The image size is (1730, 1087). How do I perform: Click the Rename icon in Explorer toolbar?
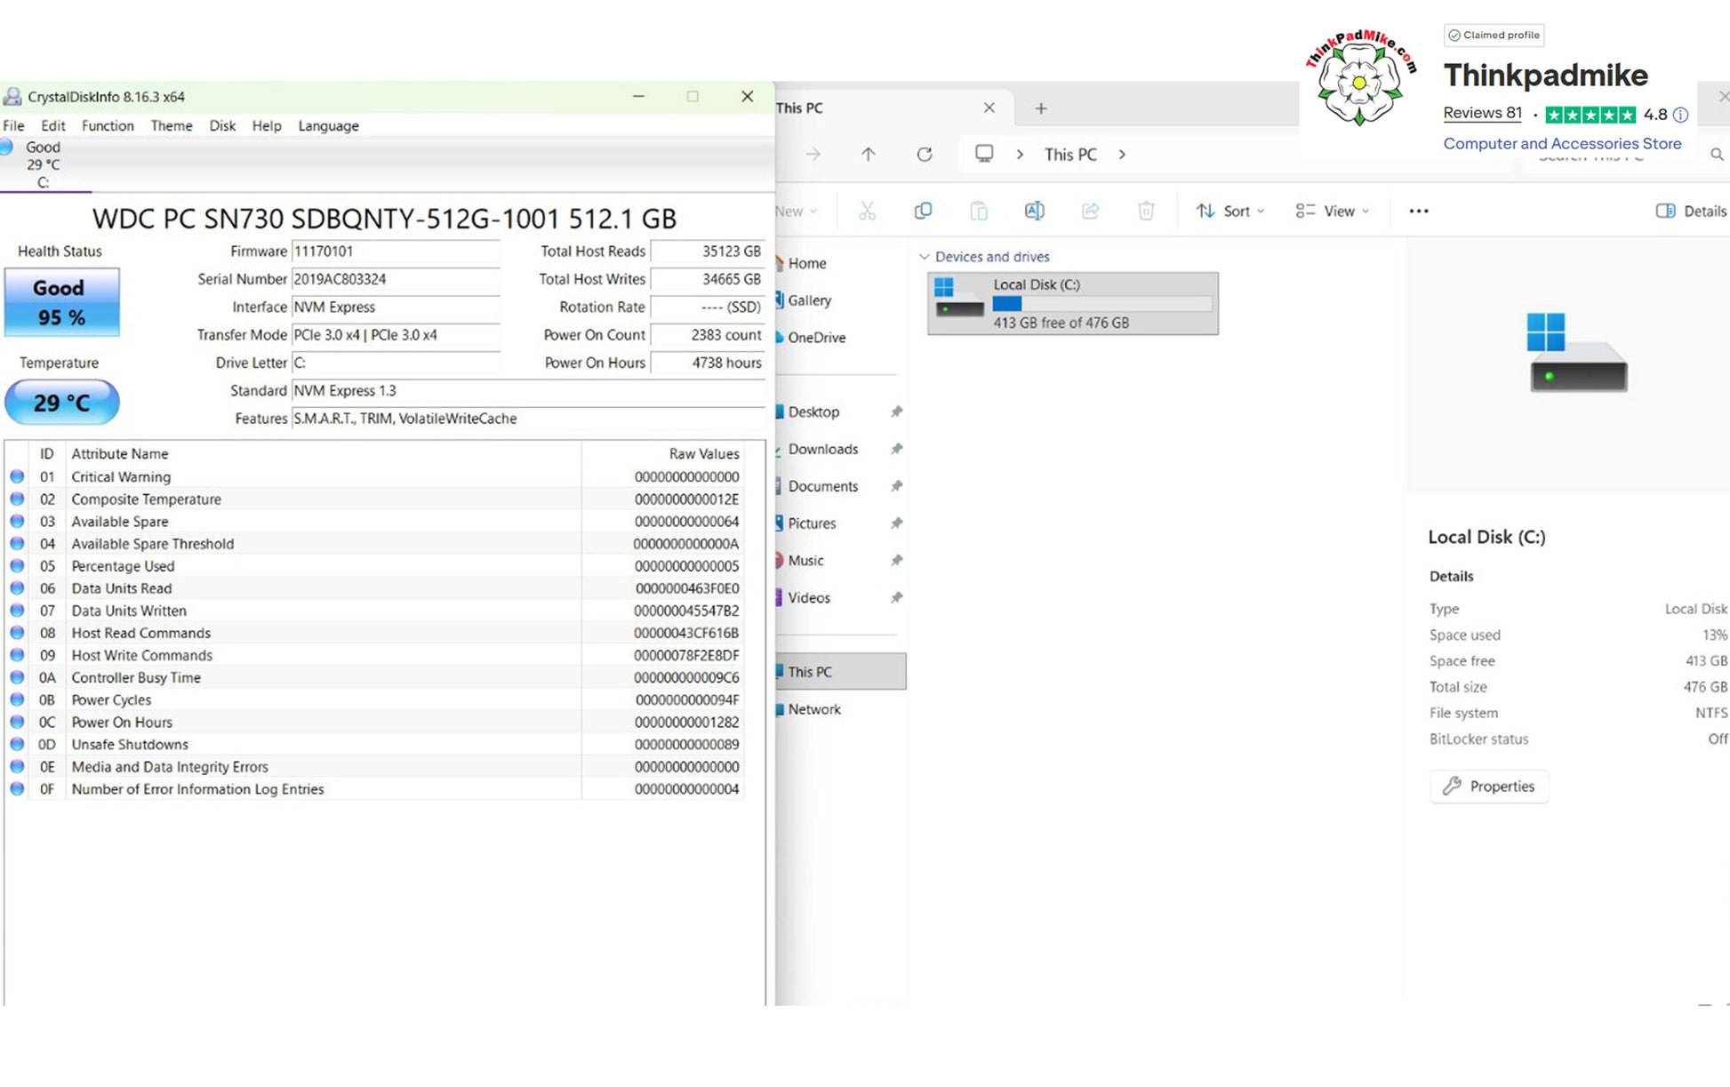coord(1034,211)
